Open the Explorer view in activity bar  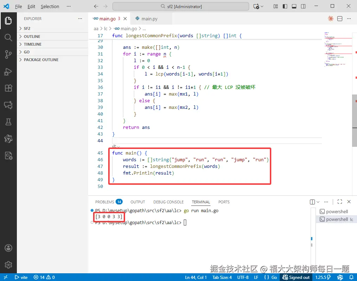coord(8,21)
